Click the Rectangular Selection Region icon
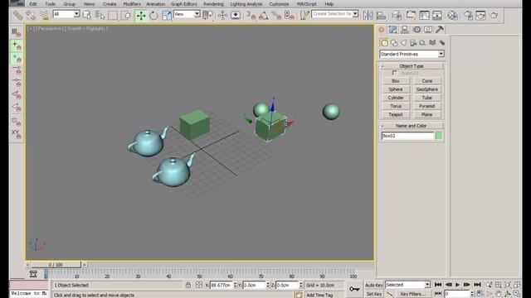This screenshot has width=531, height=298. tap(113, 15)
